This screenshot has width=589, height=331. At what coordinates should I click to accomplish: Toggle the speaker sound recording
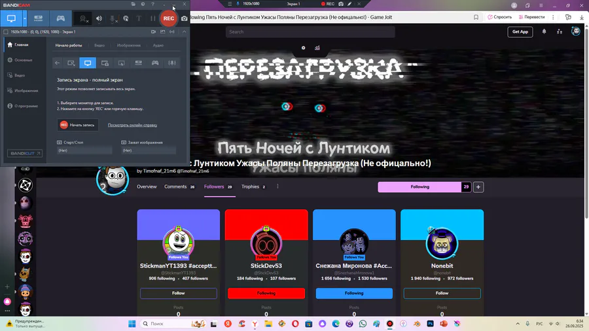99,18
